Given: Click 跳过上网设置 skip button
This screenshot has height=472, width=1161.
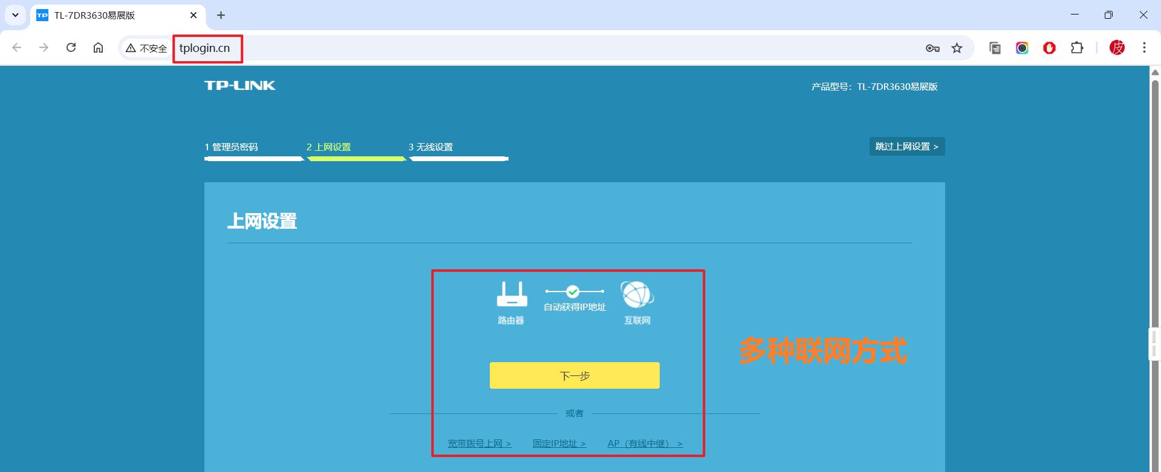Looking at the screenshot, I should [906, 147].
